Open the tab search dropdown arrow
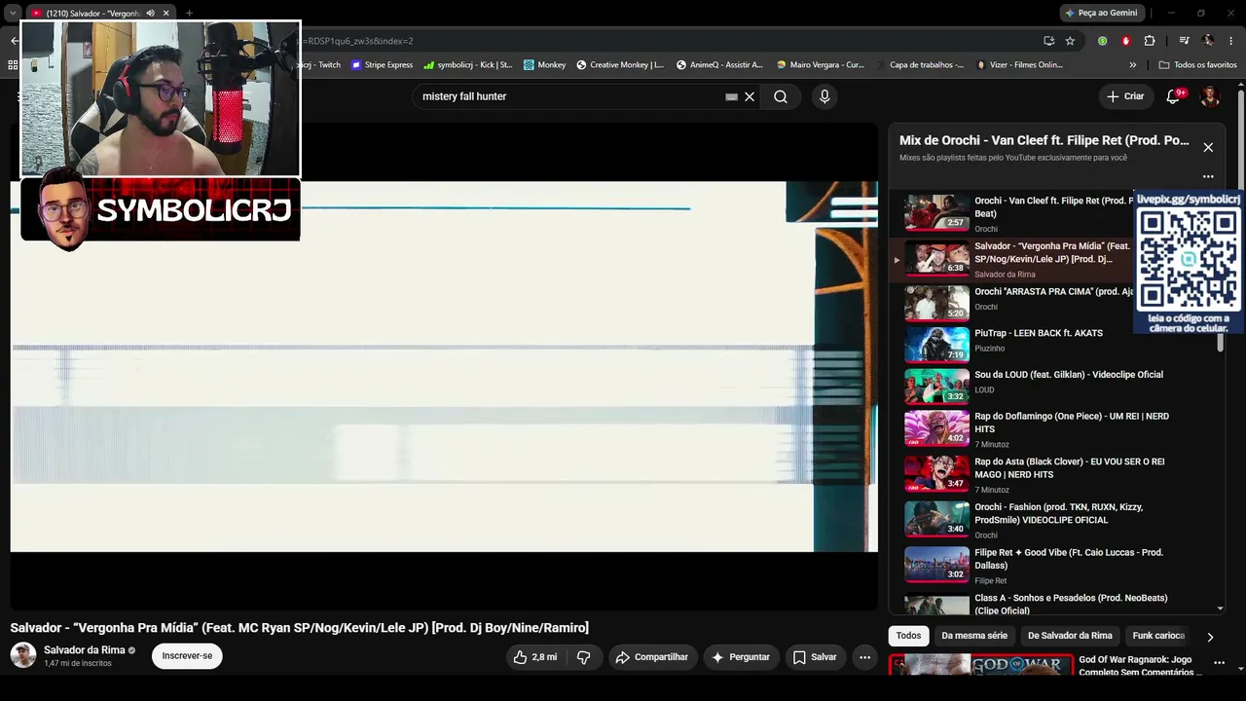1246x701 pixels. pos(13,13)
